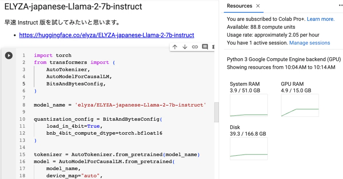Add a comment via speech bubble icon

(x=205, y=47)
